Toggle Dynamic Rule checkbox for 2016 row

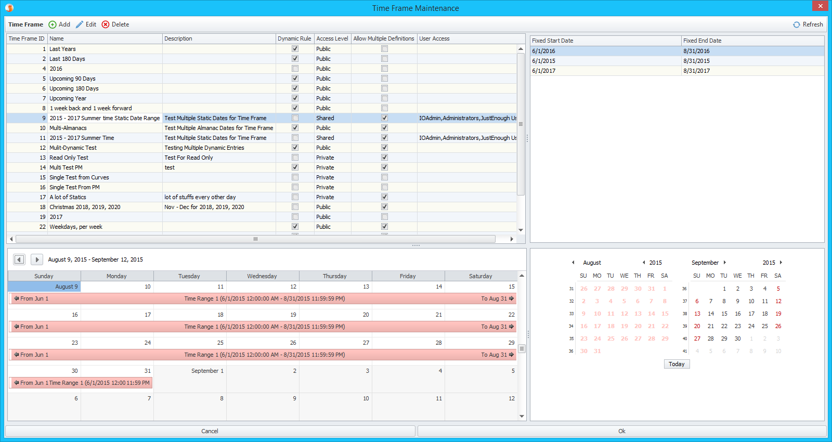pos(295,69)
